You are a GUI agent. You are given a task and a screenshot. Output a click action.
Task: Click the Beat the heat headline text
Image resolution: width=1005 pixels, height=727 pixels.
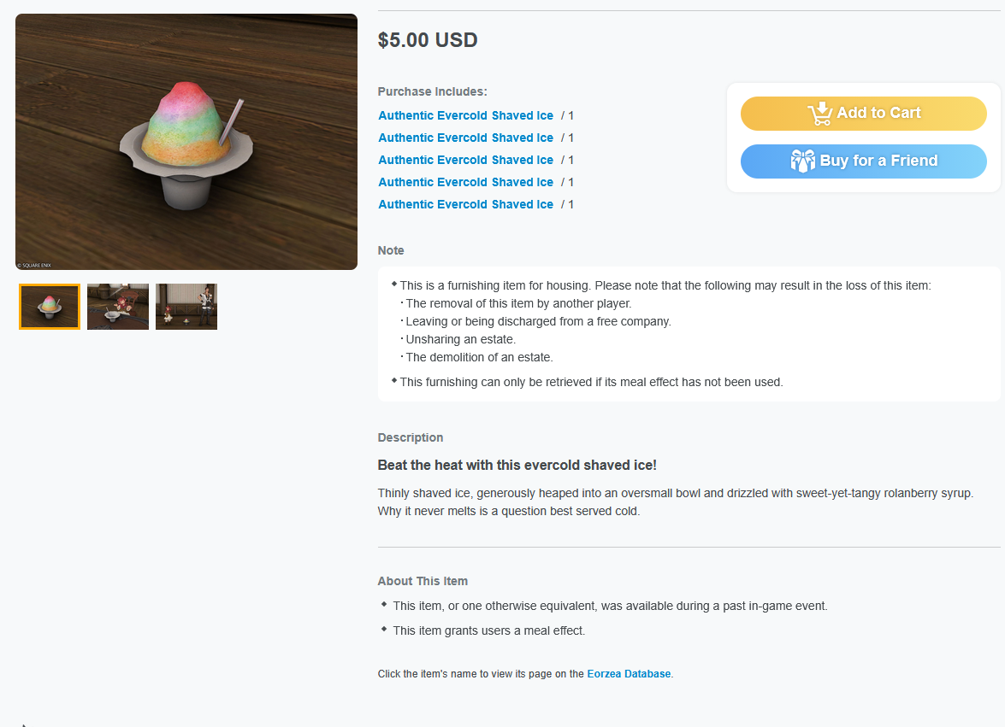pos(517,466)
